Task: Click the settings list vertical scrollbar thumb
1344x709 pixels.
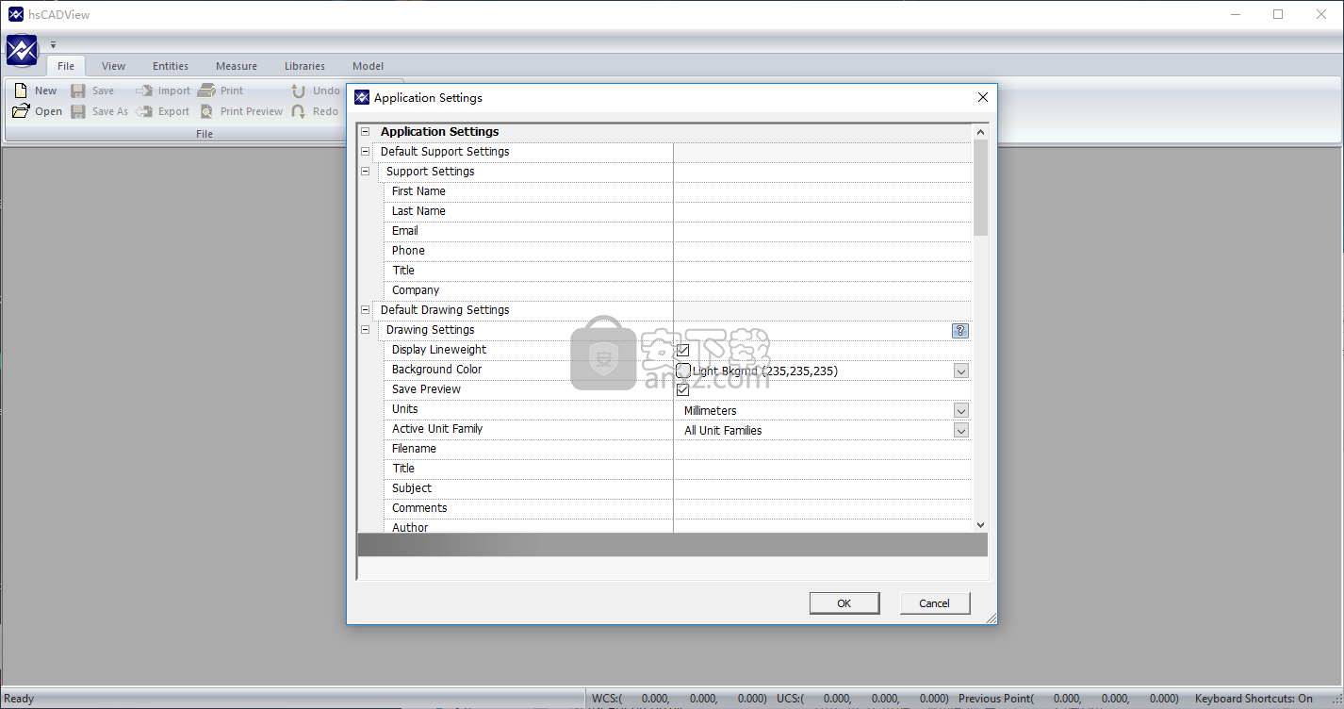Action: [980, 188]
